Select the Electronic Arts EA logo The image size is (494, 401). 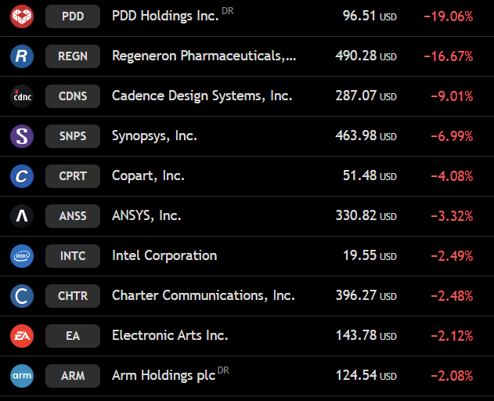pyautogui.click(x=22, y=336)
